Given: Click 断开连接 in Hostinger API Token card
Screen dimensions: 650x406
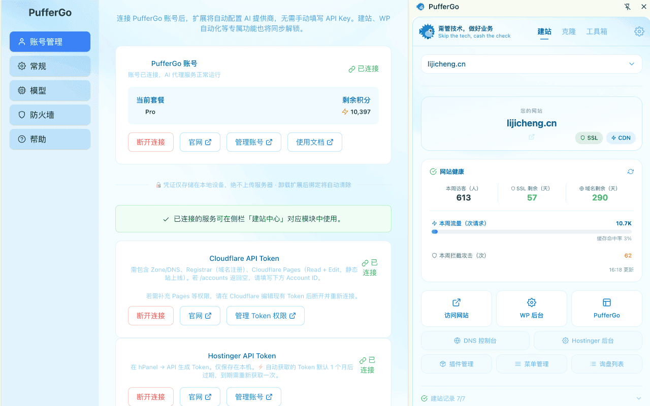Looking at the screenshot, I should pyautogui.click(x=151, y=397).
